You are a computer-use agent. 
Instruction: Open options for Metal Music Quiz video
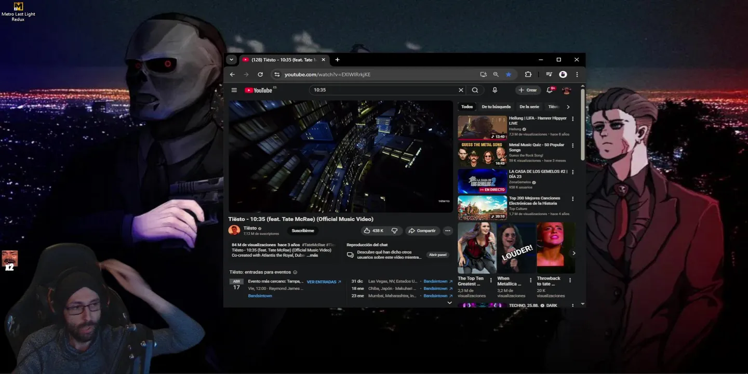pyautogui.click(x=573, y=145)
